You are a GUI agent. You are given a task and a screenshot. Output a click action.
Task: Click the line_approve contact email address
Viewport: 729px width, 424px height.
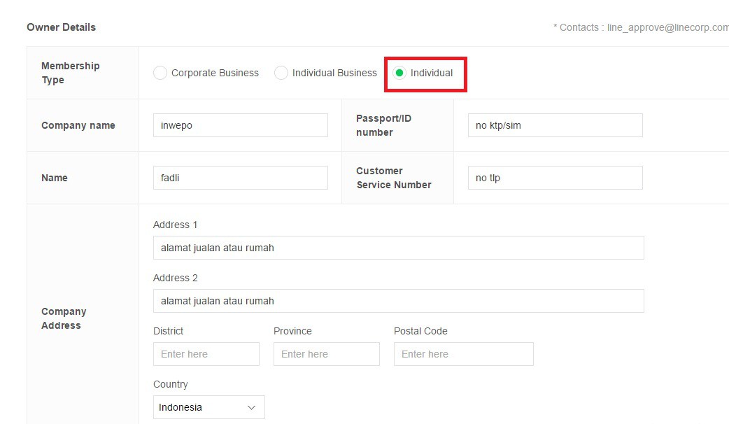pyautogui.click(x=667, y=27)
